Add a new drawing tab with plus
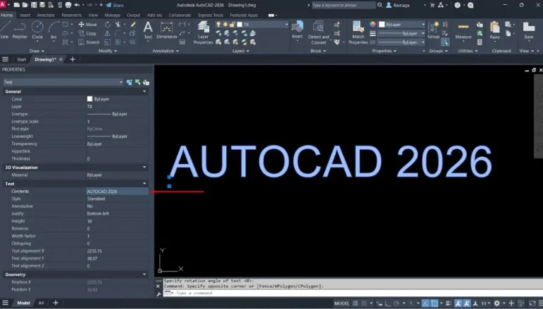The height and width of the screenshot is (309, 543). coord(72,59)
